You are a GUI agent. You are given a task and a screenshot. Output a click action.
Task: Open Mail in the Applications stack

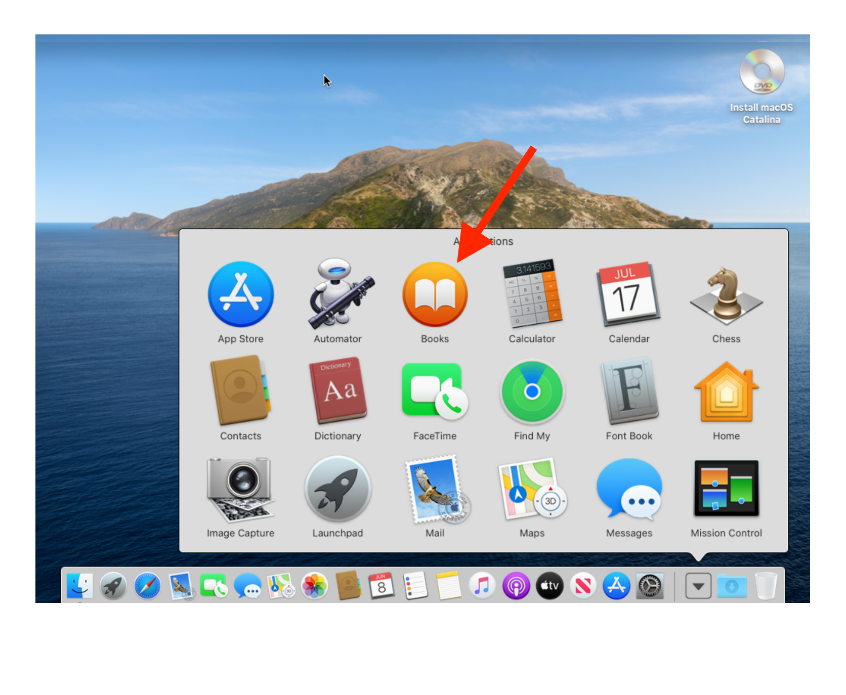(x=437, y=489)
